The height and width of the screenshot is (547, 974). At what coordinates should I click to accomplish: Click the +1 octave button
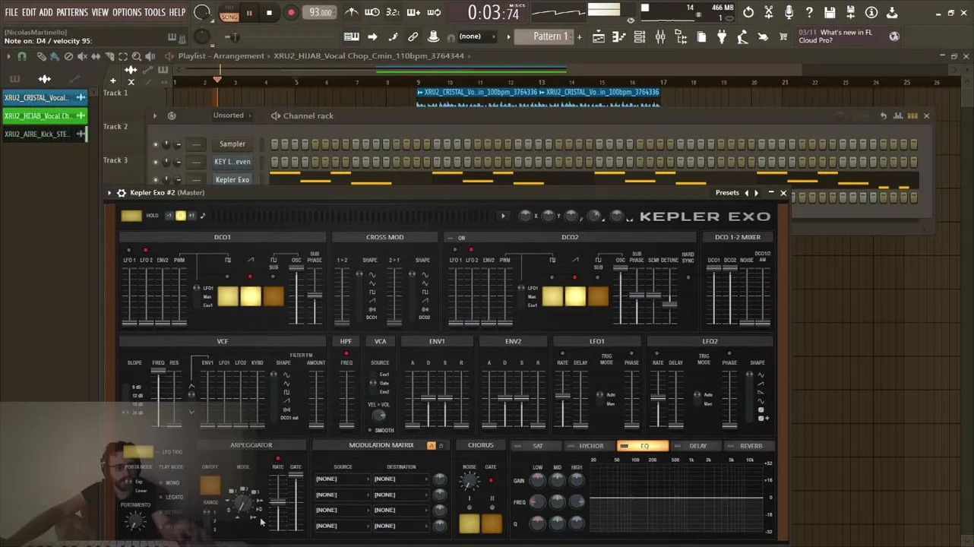191,216
